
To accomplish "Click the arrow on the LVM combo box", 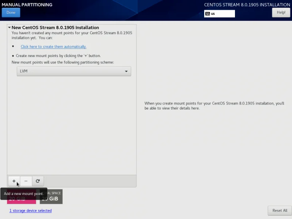I will pyautogui.click(x=126, y=71).
